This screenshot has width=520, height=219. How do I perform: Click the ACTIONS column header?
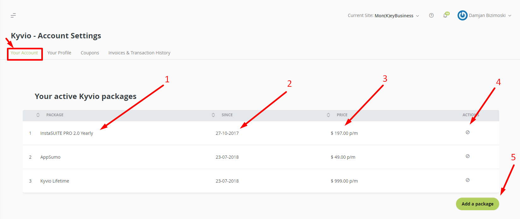point(471,115)
